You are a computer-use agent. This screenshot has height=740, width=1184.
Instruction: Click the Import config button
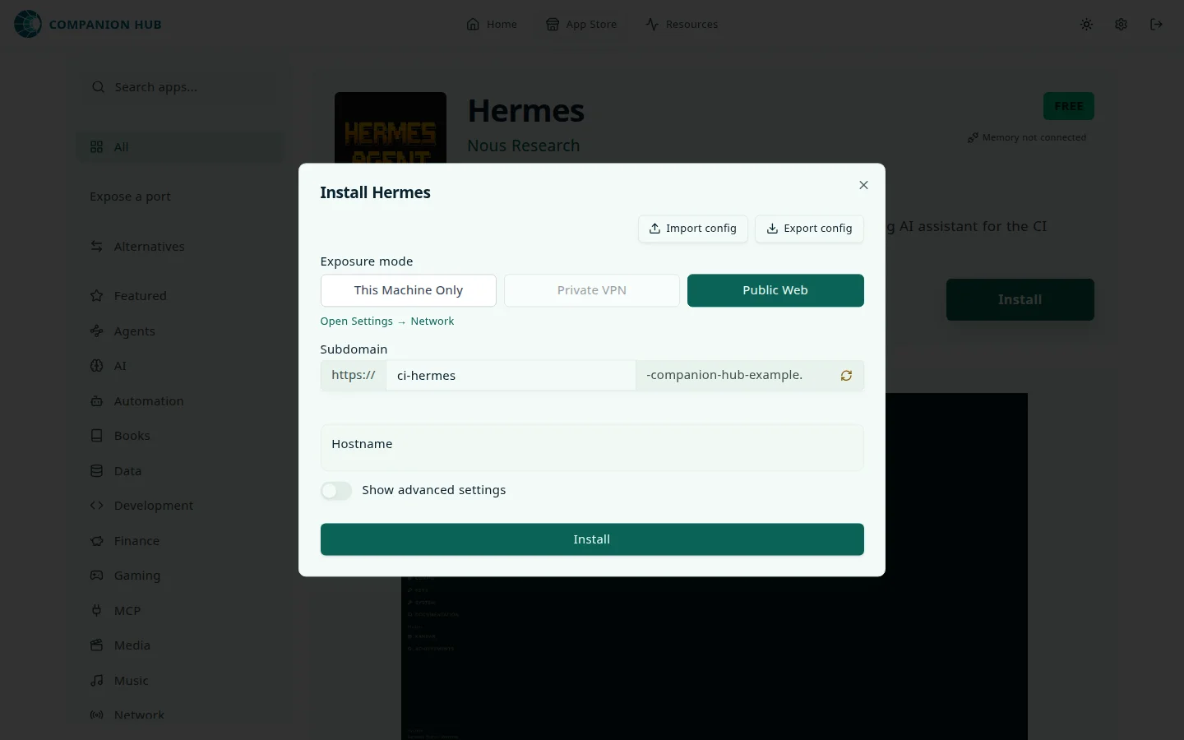[693, 229]
